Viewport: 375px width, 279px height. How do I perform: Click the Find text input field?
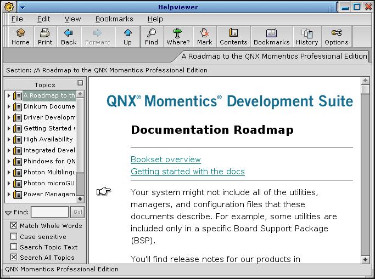click(49, 212)
